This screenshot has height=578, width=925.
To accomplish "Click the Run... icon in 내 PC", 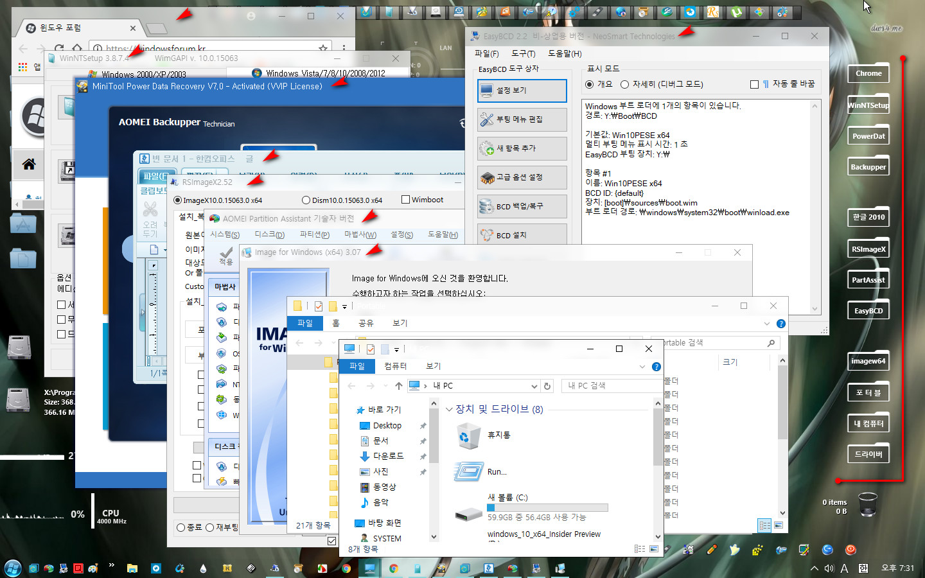I will (x=469, y=472).
